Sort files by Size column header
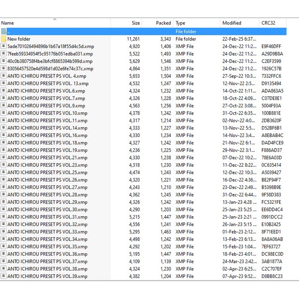Image resolution: width=299 pixels, height=299 pixels. [135, 23]
